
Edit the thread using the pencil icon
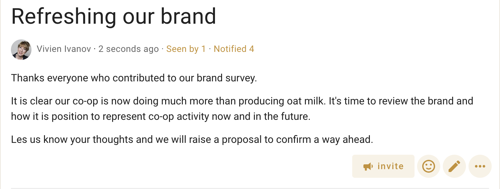(454, 166)
